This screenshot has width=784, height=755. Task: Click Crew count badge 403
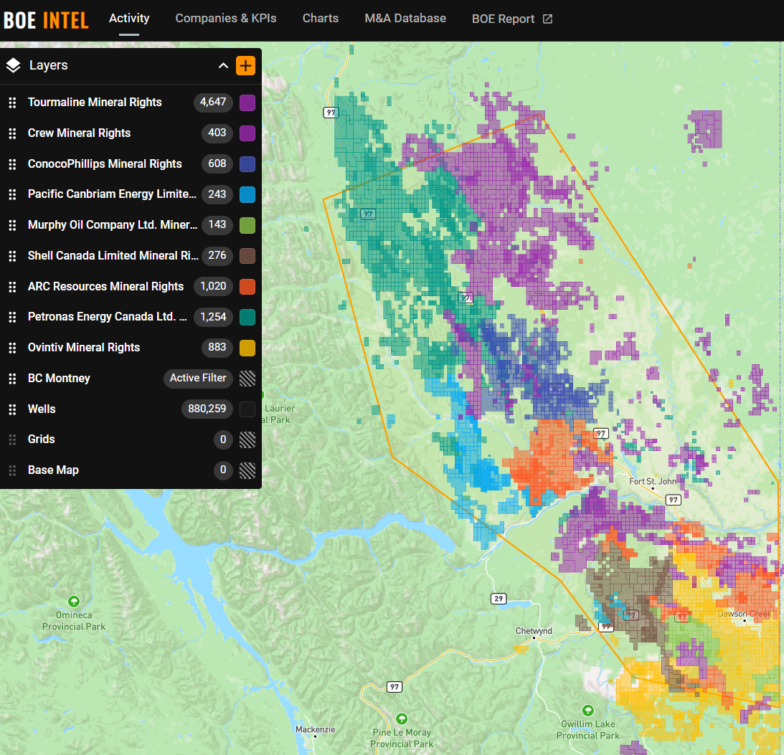click(x=217, y=133)
